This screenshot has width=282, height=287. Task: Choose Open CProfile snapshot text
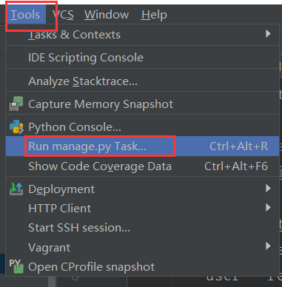91,267
